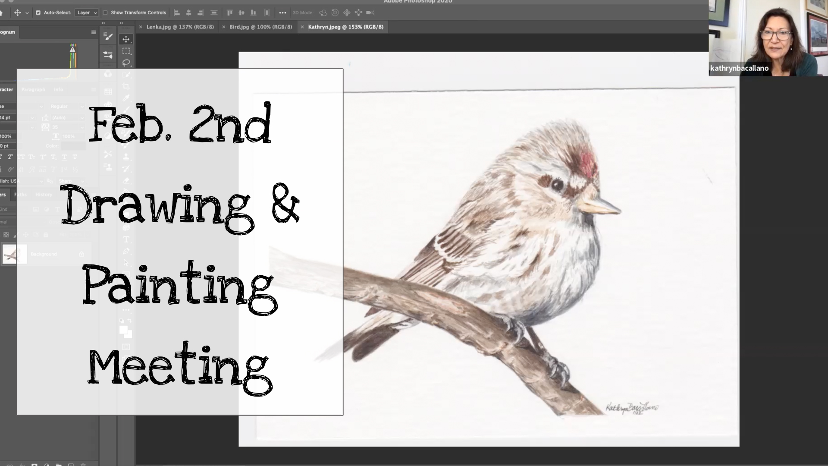This screenshot has height=466, width=828.
Task: Open the tracking 35 dropdown
Action: coord(68,127)
